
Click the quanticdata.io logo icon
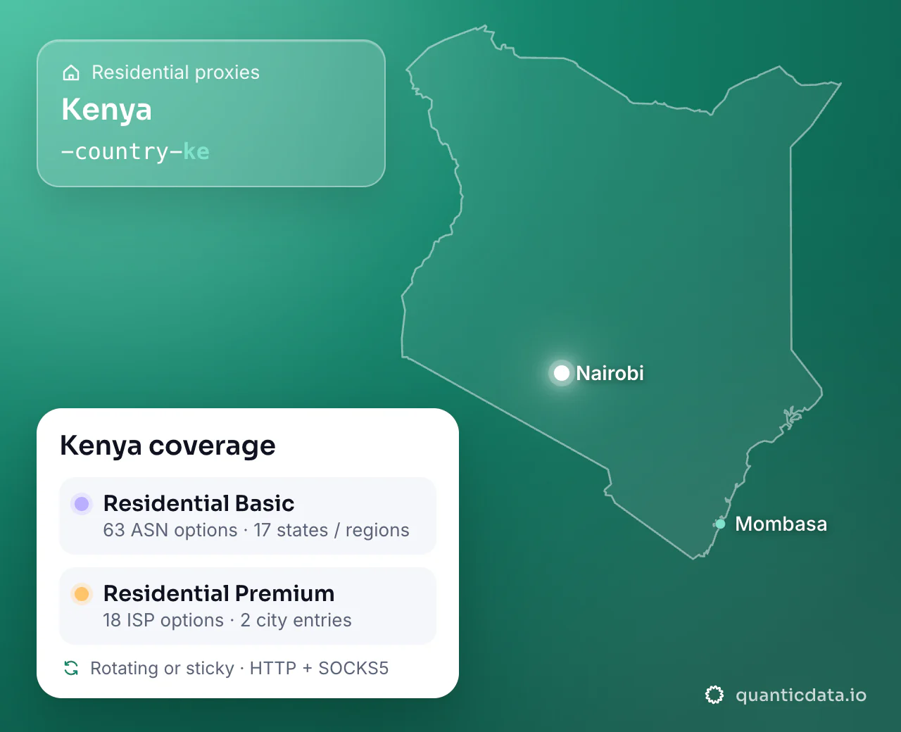[x=714, y=695]
